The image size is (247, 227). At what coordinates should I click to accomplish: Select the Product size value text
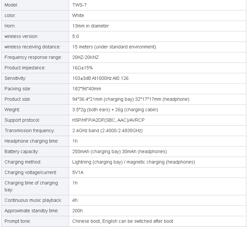[x=131, y=99]
